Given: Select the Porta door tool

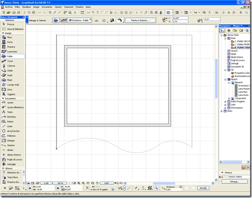Looking at the screenshot, I should [x=12, y=42].
